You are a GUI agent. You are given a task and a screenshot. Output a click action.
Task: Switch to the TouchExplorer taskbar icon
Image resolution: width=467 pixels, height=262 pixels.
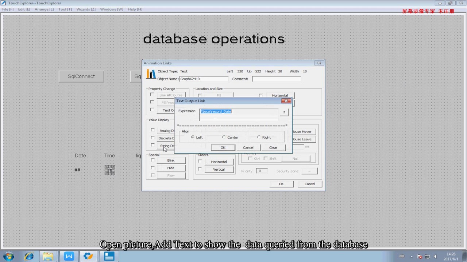(109, 256)
